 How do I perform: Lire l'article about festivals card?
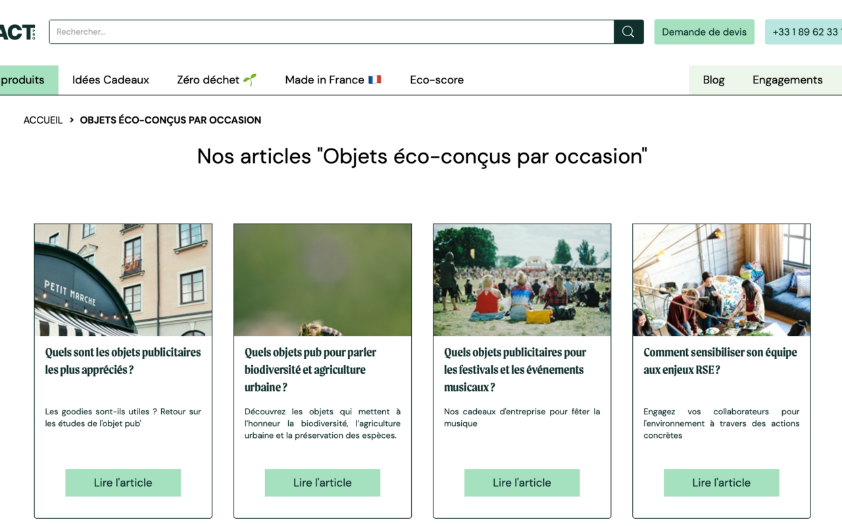[522, 483]
